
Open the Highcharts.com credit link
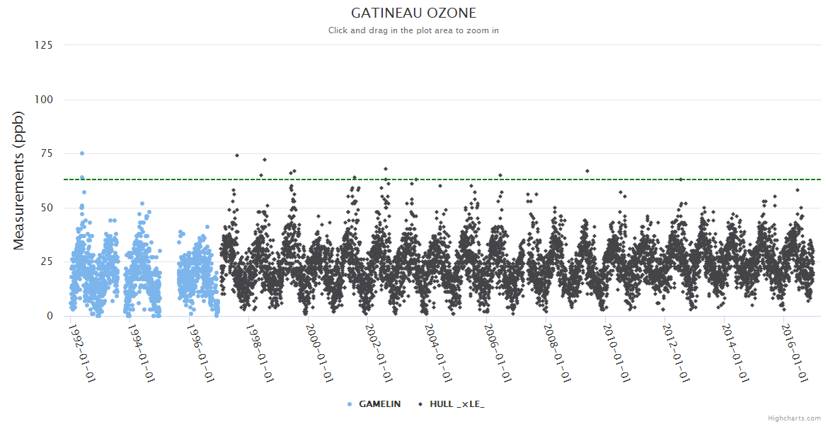click(x=794, y=418)
